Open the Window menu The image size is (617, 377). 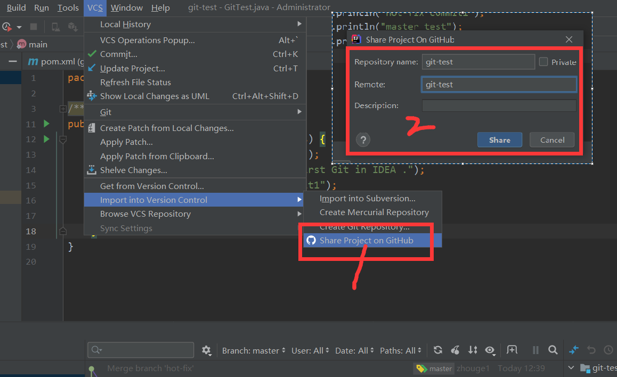tap(127, 7)
